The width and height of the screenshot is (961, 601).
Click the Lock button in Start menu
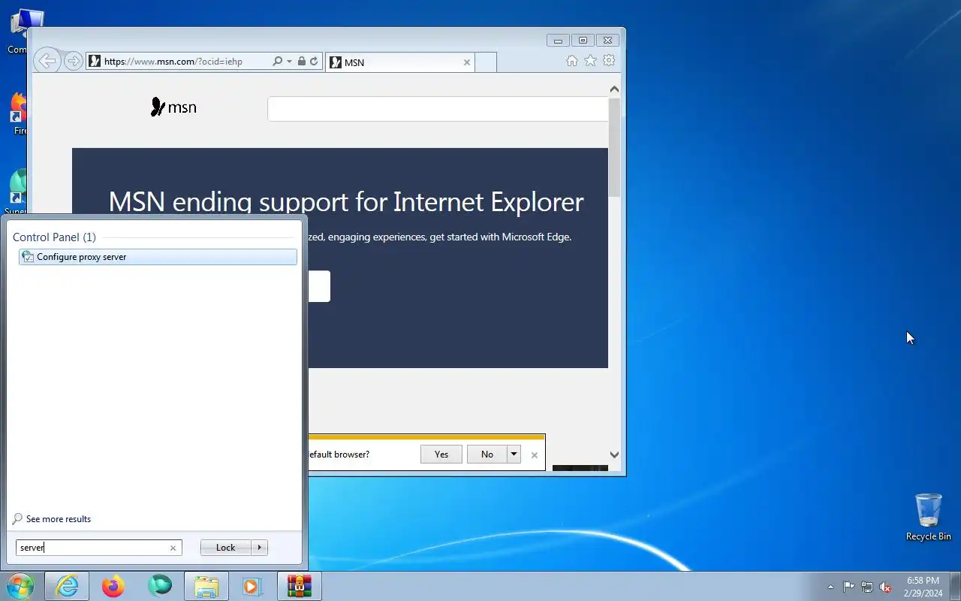coord(226,548)
